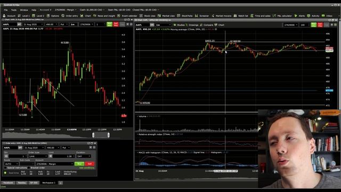The height and width of the screenshot is (192, 341).
Task: Open Put/Call dropdown in option chart
Action: pyautogui.click(x=64, y=25)
